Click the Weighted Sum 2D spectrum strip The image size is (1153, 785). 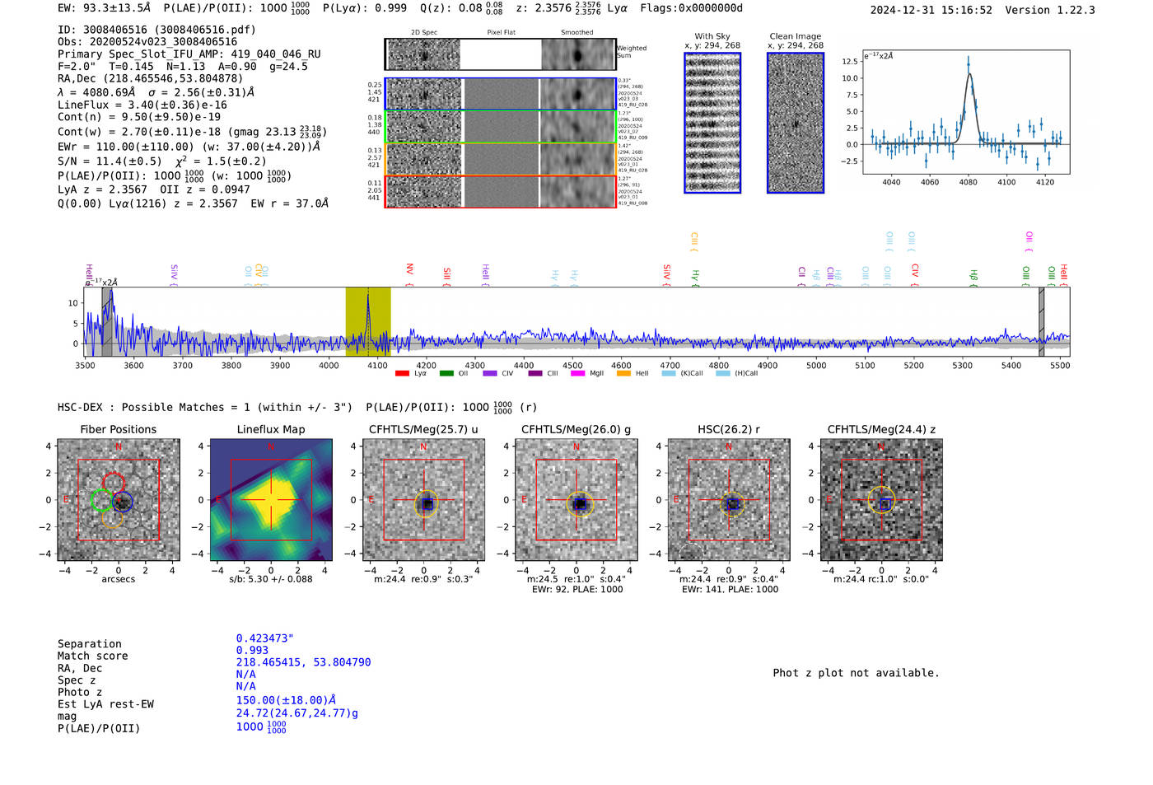(501, 54)
